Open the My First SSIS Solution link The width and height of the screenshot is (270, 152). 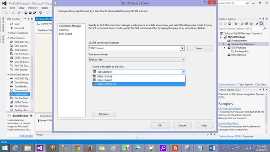coord(230,109)
